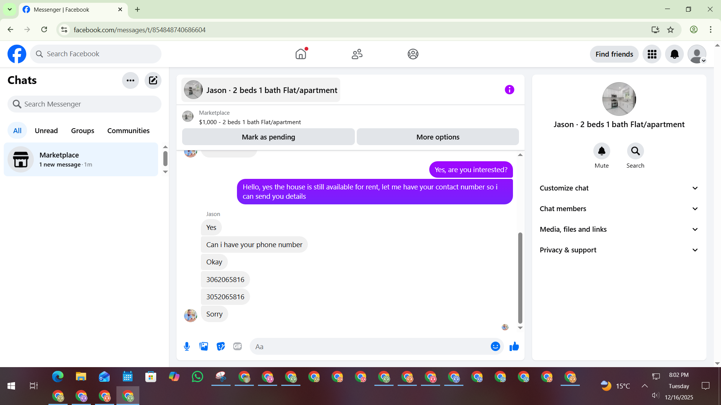This screenshot has width=721, height=405.
Task: Click the Aa message input box
Action: [x=370, y=346]
